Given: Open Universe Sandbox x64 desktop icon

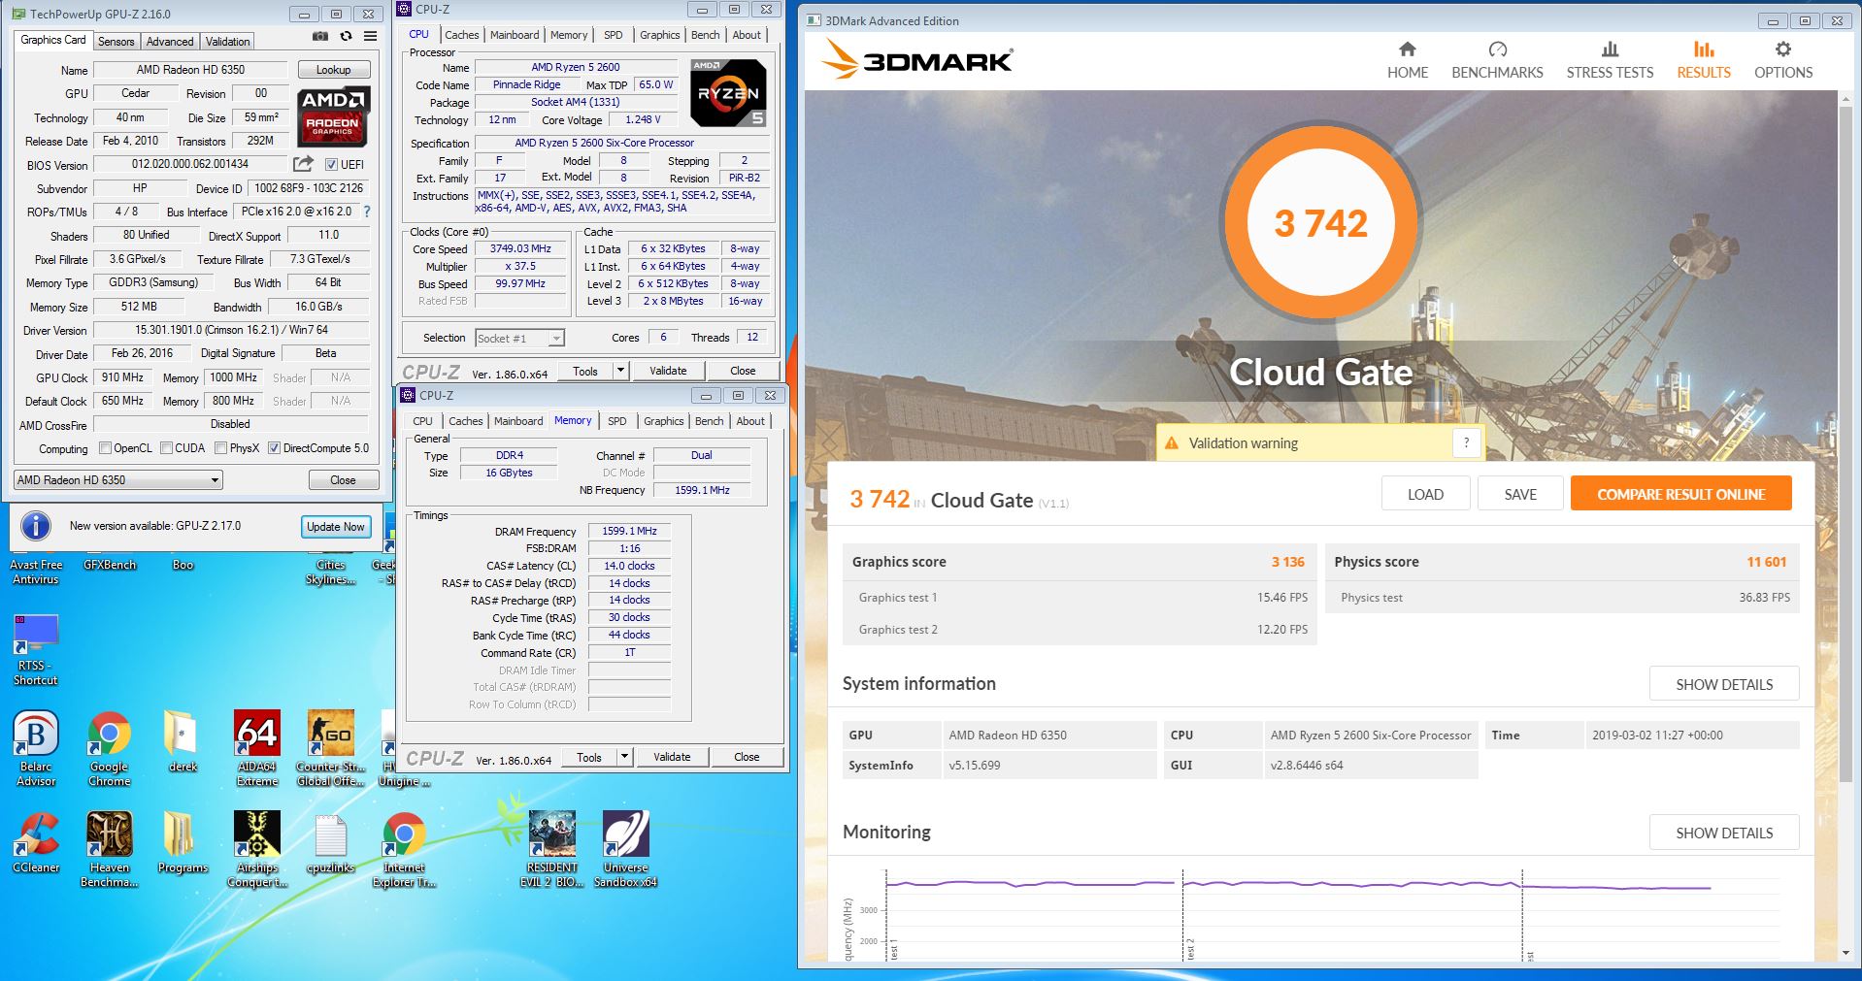Looking at the screenshot, I should [x=625, y=849].
